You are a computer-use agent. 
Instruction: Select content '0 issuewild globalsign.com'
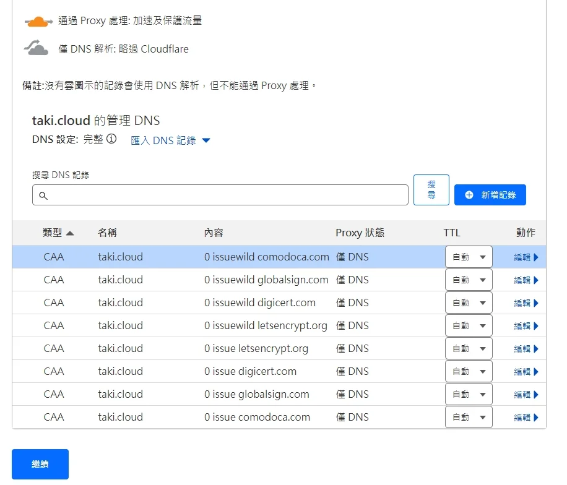(266, 280)
